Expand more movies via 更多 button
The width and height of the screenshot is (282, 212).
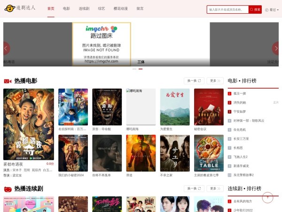(x=215, y=81)
